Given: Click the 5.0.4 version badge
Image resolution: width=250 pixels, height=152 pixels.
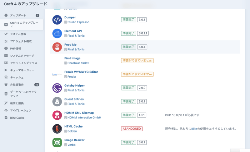Looking at the screenshot, I should point(142,47).
